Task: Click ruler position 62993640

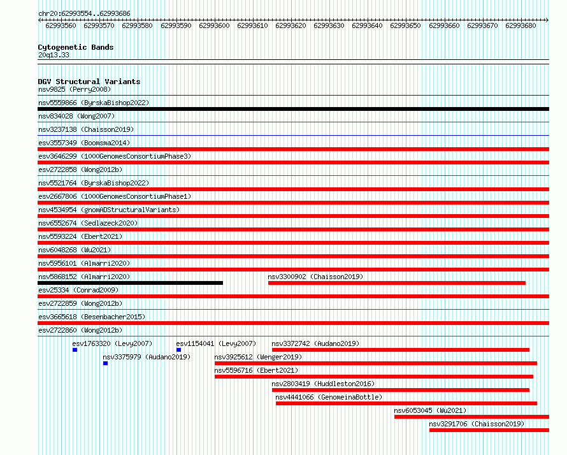Action: pos(367,25)
